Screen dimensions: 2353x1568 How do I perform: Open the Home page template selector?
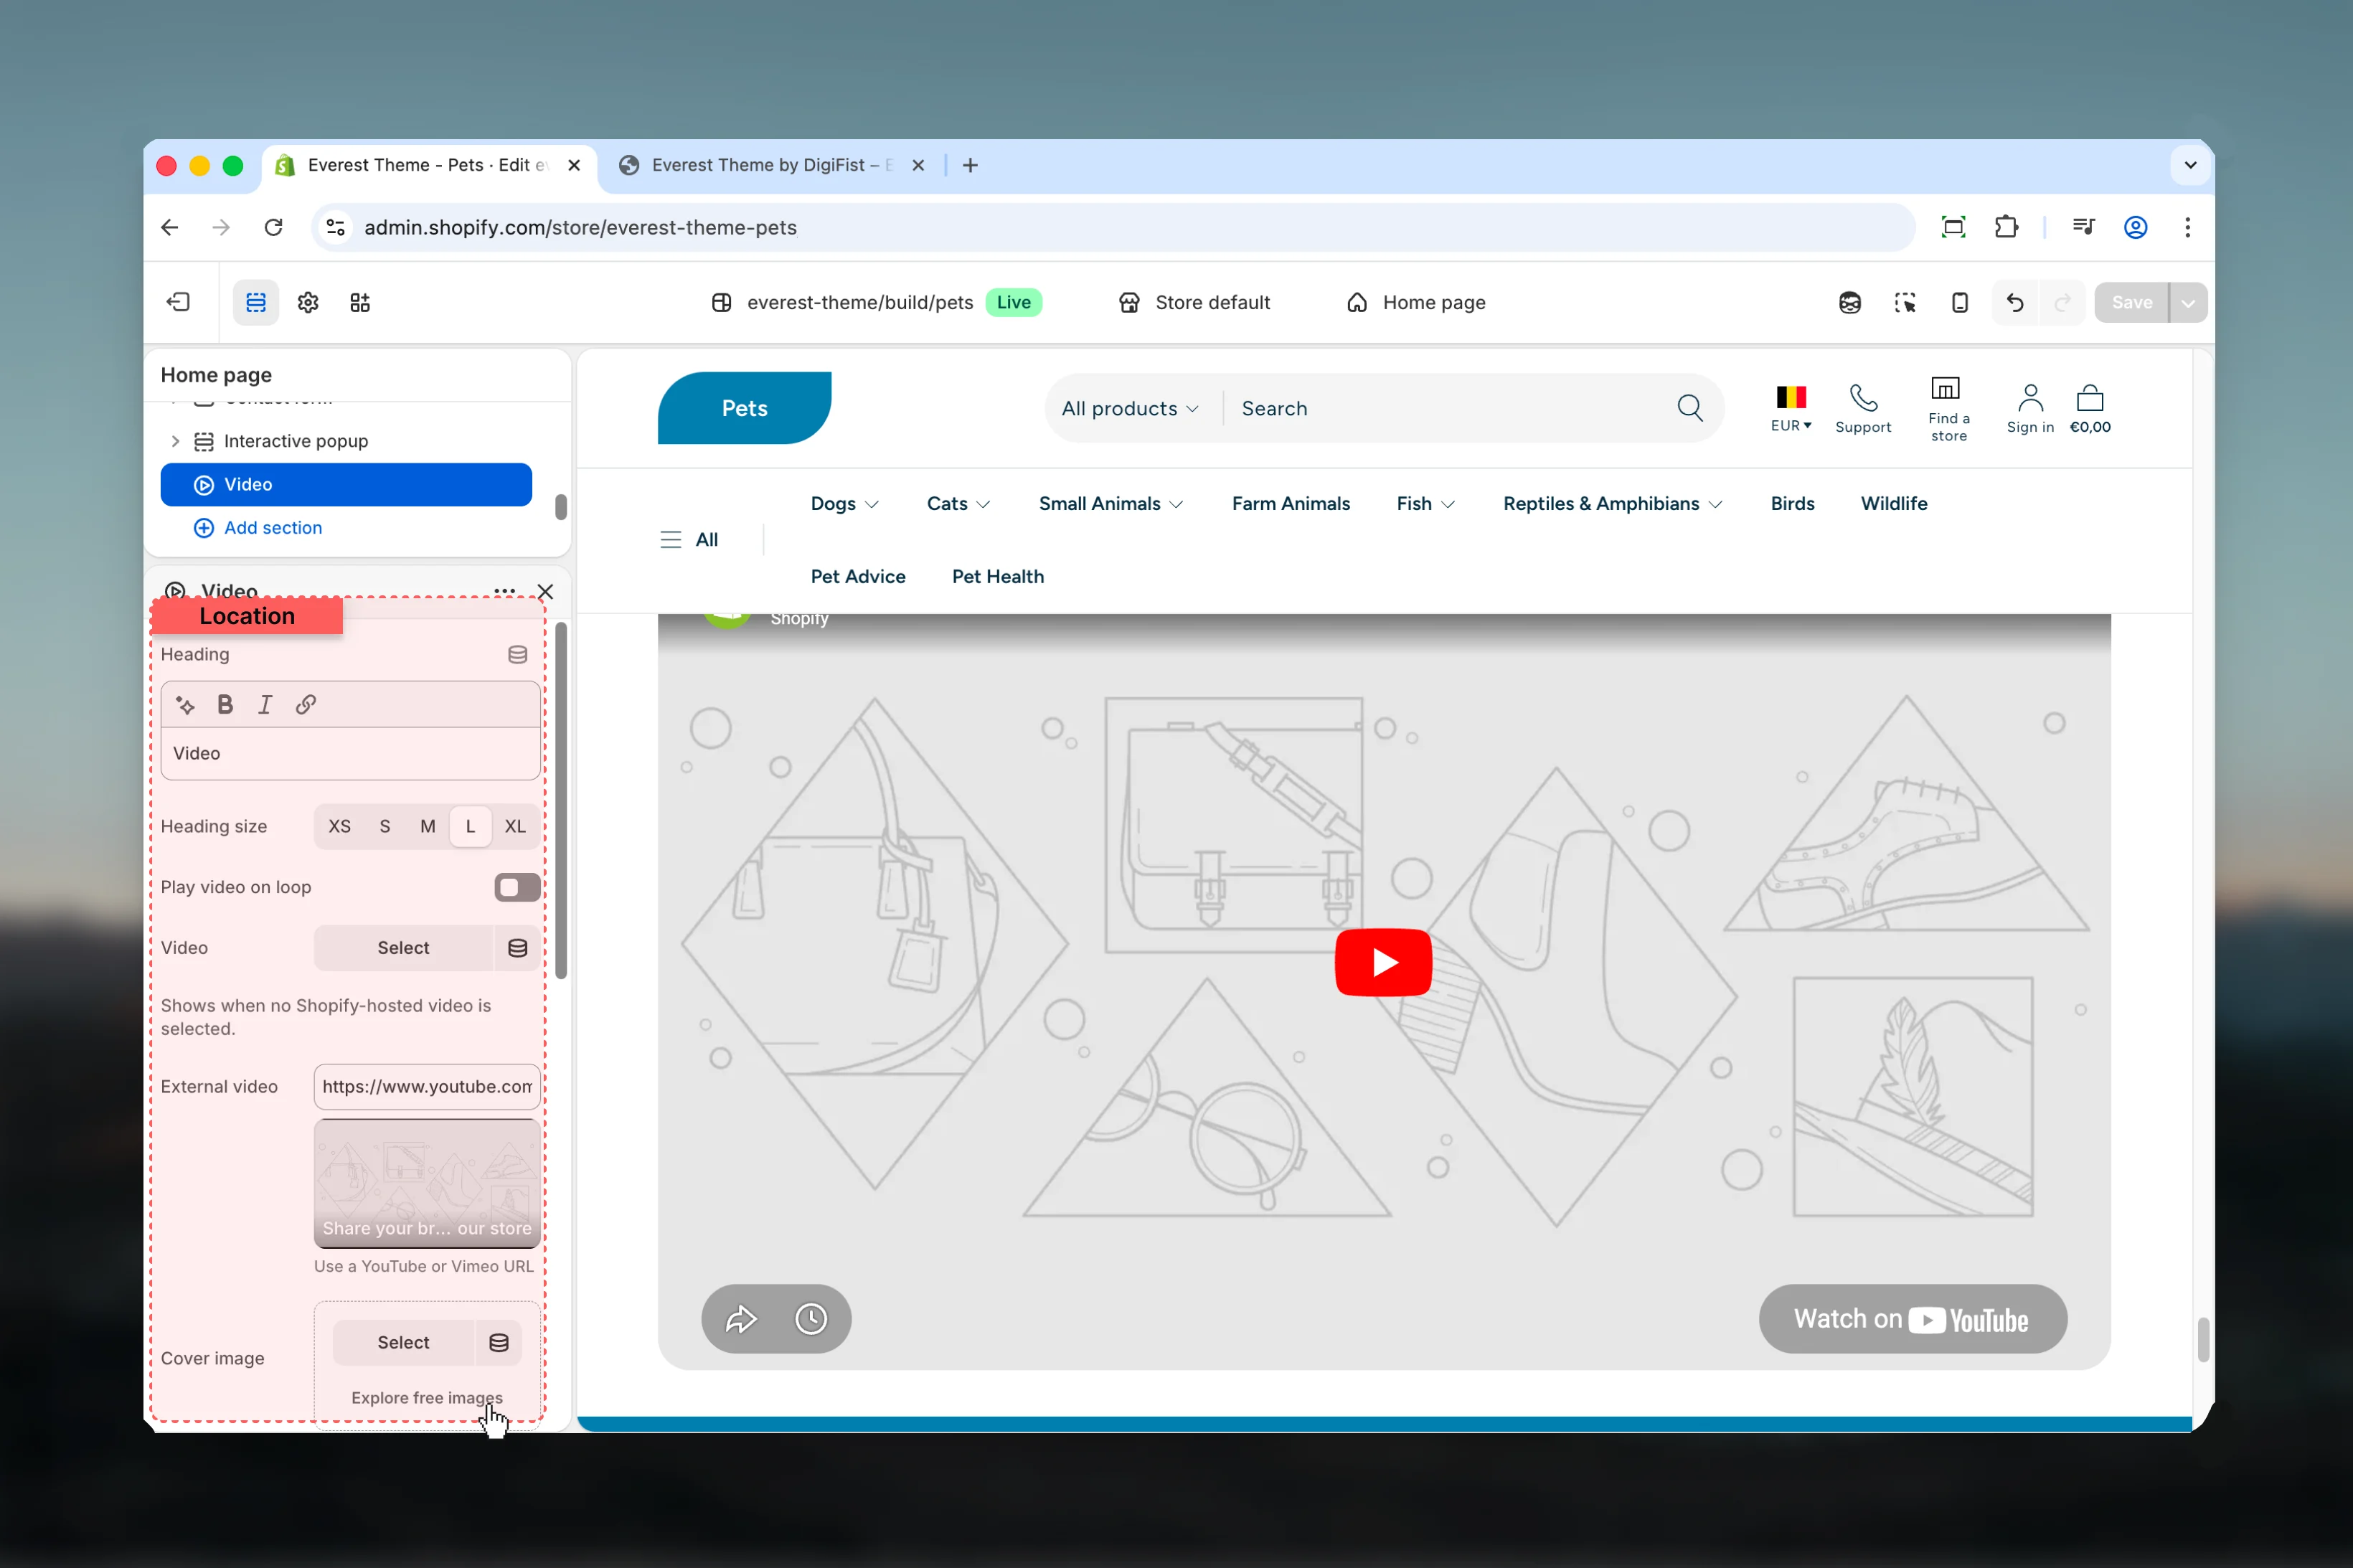coord(1415,302)
